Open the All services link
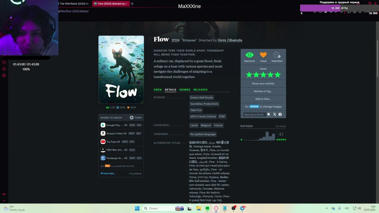The width and height of the screenshot is (379, 213). point(108,173)
